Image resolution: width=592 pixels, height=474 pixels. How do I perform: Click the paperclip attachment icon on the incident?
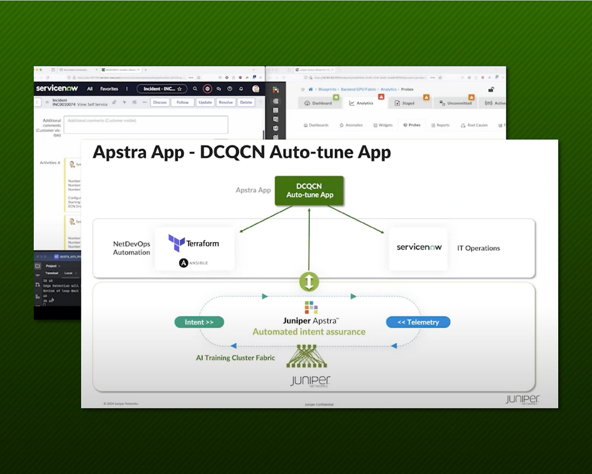click(115, 102)
